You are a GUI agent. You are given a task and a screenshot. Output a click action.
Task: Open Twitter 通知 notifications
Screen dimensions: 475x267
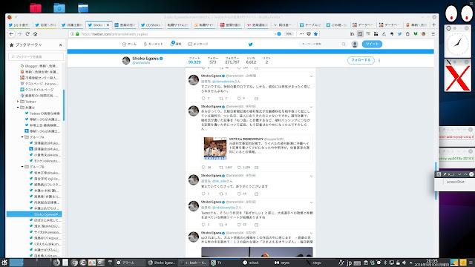click(x=176, y=44)
